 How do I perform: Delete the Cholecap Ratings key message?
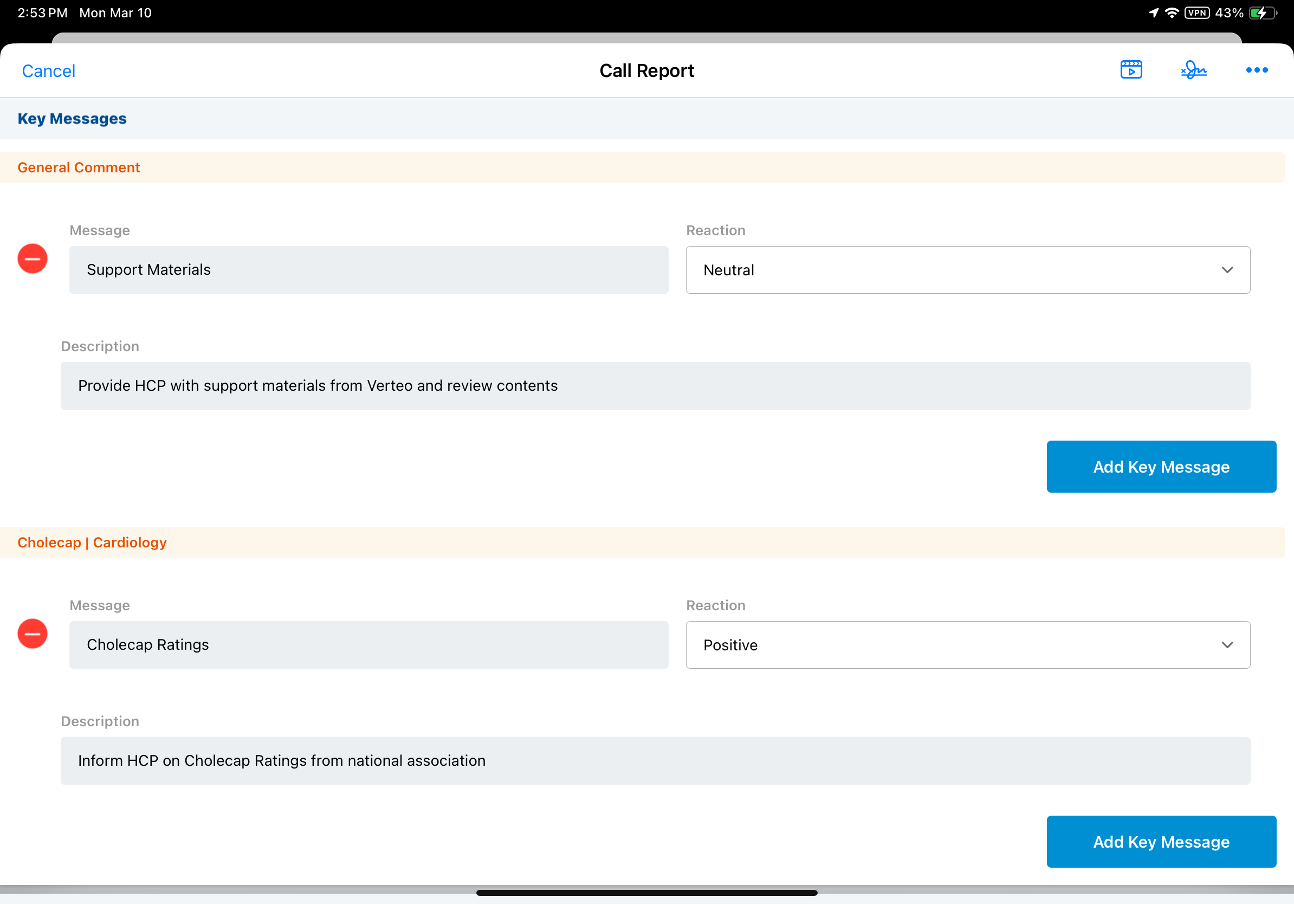tap(33, 634)
